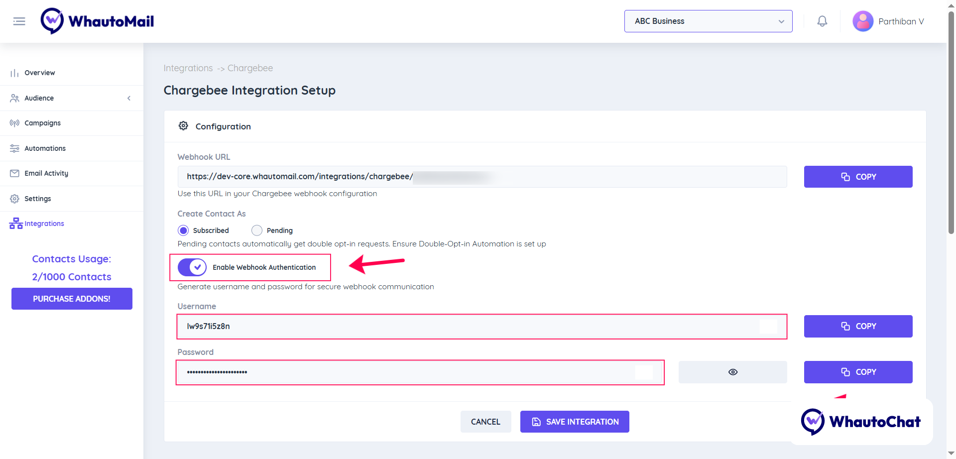Select the Subscribed radio button
This screenshot has height=459, width=956.
(183, 230)
